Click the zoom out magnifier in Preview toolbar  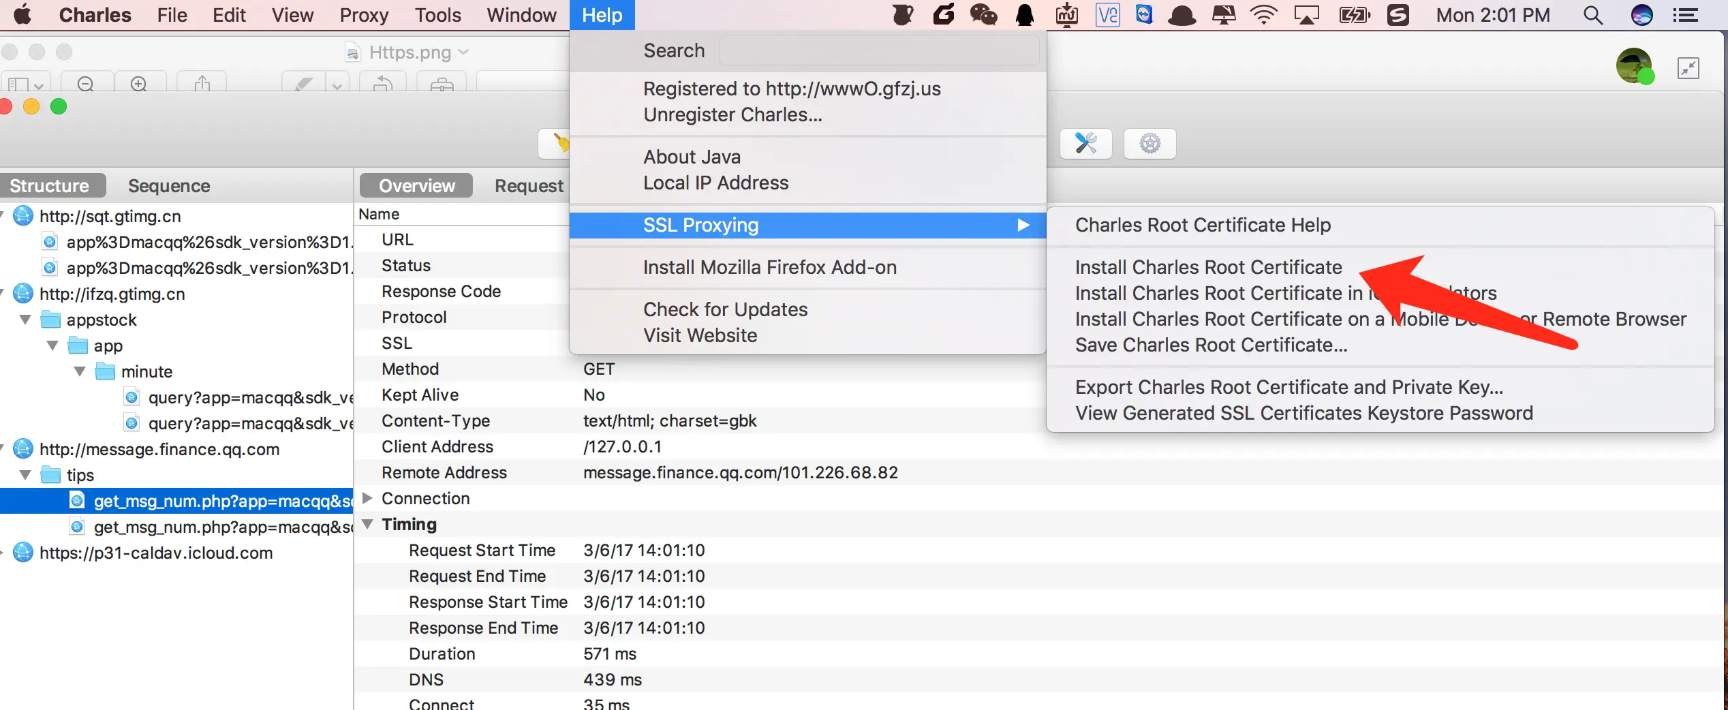[x=86, y=83]
